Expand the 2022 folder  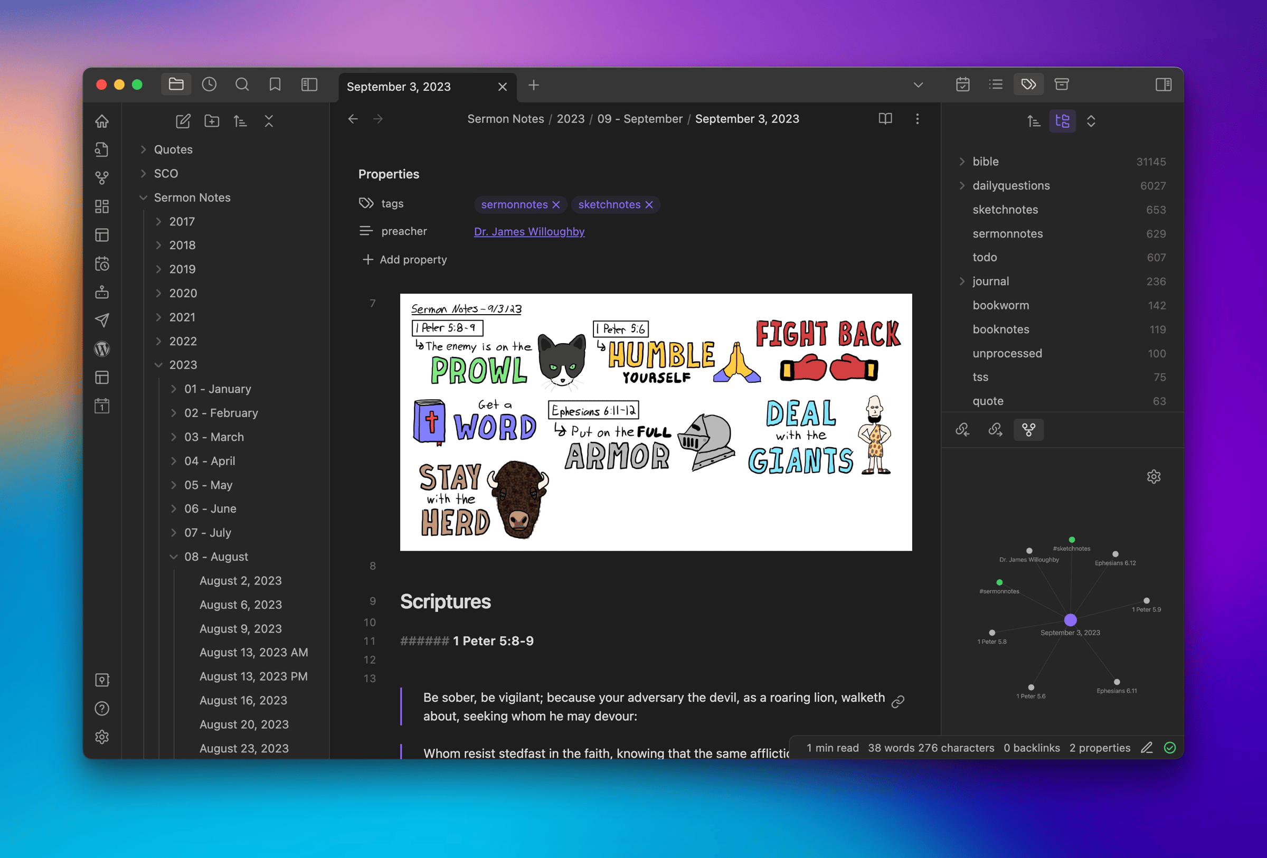[x=183, y=341]
